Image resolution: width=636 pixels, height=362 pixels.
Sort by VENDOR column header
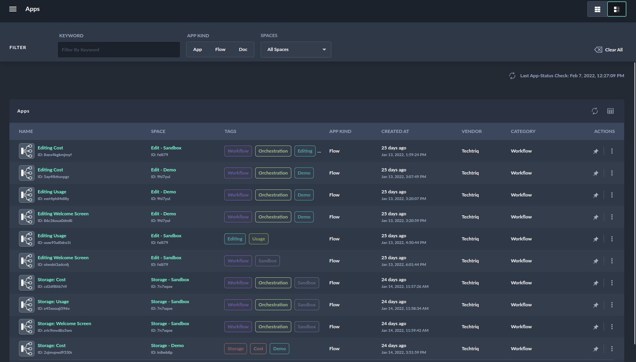pyautogui.click(x=472, y=131)
